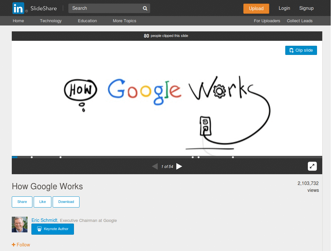The height and width of the screenshot is (251, 335).
Task: Click the last progress marker dot
Action: point(233,157)
